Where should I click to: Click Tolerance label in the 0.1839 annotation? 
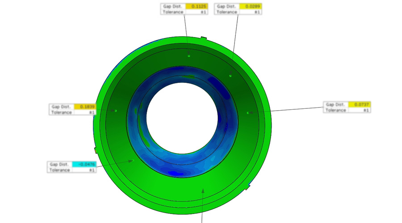(62, 112)
